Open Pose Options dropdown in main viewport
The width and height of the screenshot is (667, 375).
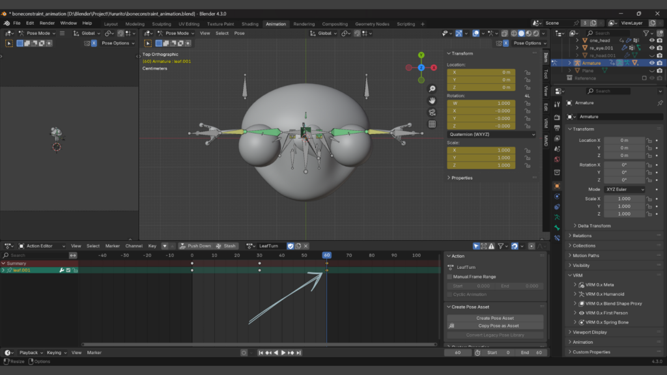click(530, 43)
